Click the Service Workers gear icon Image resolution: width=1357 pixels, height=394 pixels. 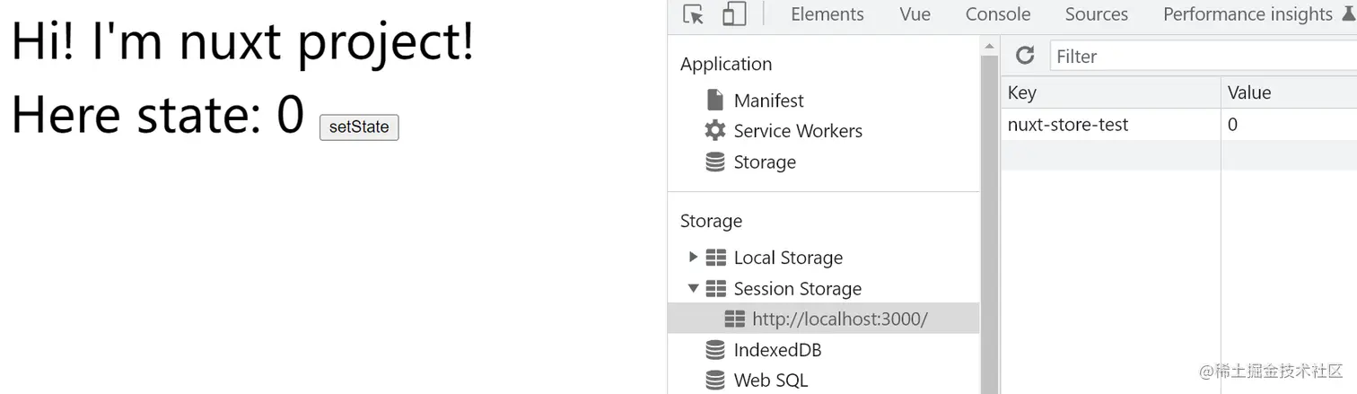click(715, 131)
